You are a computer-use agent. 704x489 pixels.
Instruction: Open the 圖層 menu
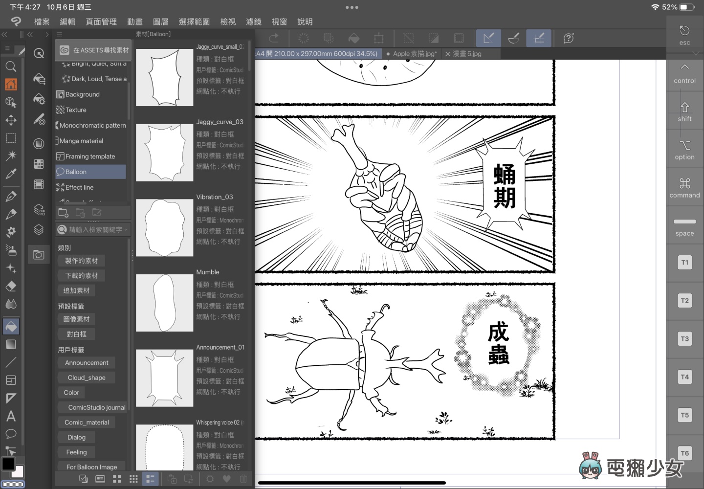(x=160, y=22)
